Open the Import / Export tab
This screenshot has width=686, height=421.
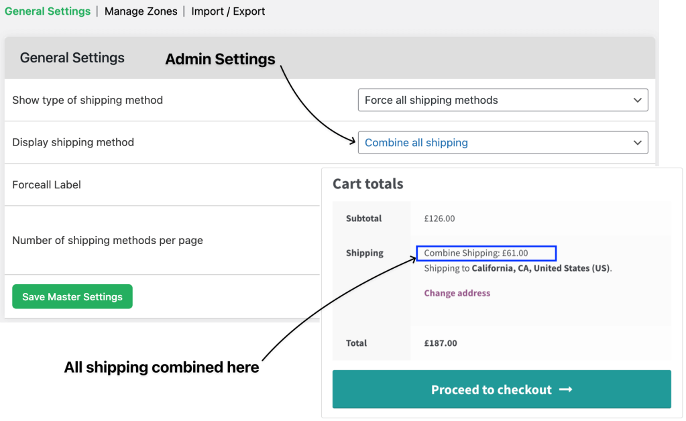point(228,11)
